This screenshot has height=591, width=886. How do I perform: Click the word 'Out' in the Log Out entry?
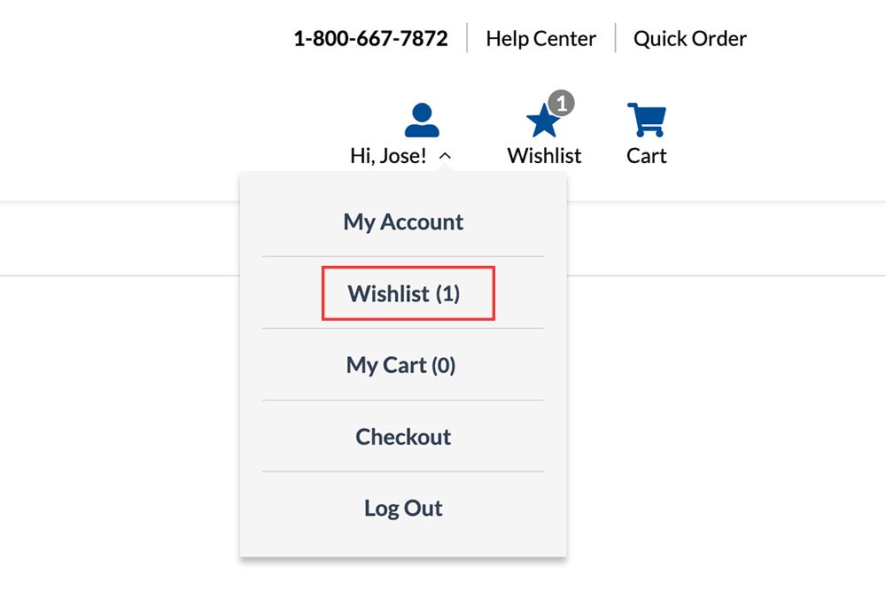pyautogui.click(x=424, y=508)
